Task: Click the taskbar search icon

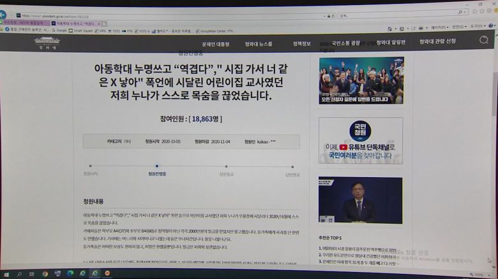Action: tap(20, 273)
